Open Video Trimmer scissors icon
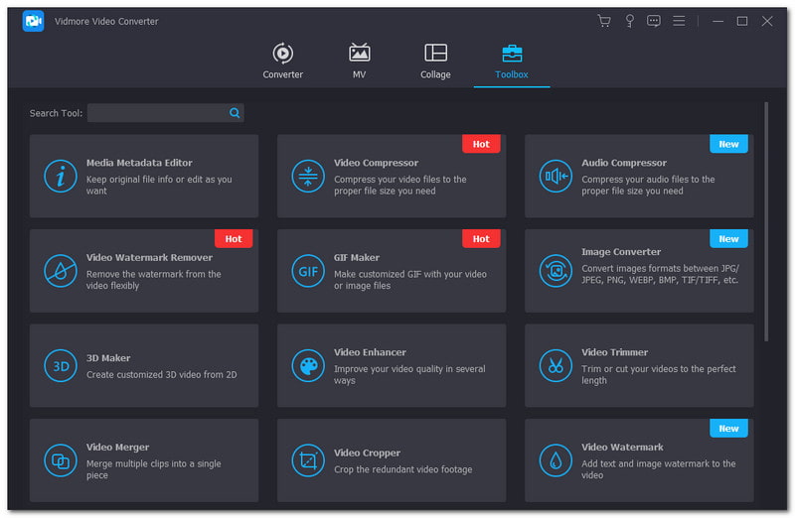The width and height of the screenshot is (795, 518). [556, 365]
